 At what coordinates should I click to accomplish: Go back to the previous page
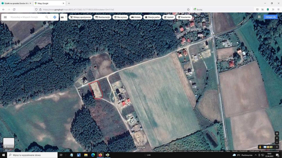pyautogui.click(x=3, y=10)
